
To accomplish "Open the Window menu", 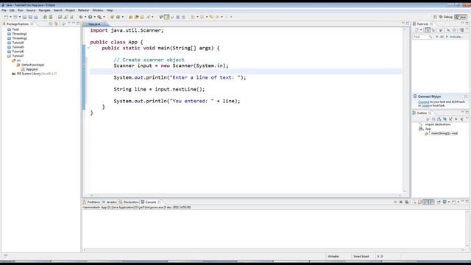I will pyautogui.click(x=98, y=10).
